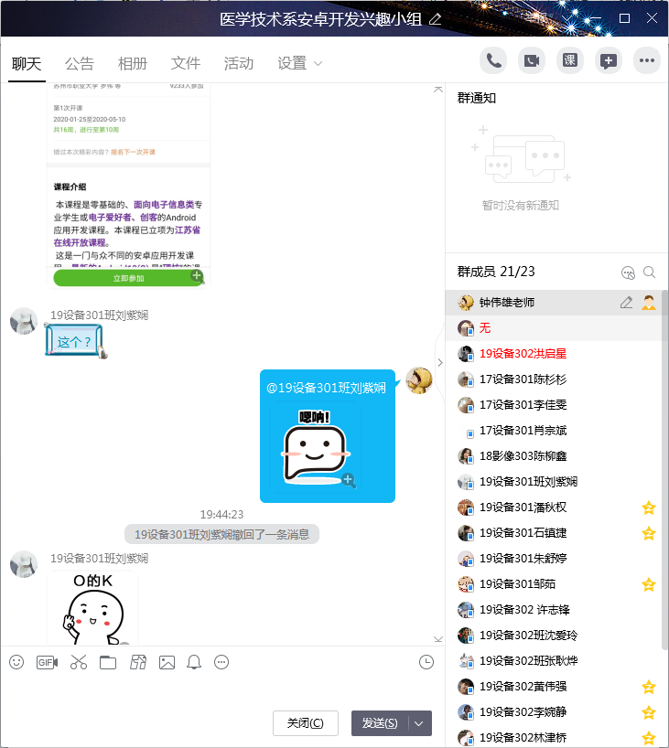
Task: Click the bell notification icon in toolbar
Action: tap(194, 662)
